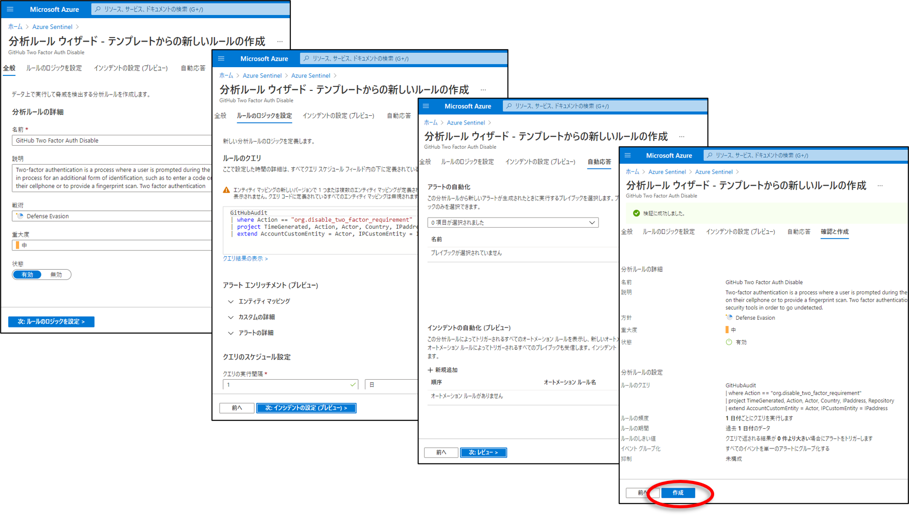Viewport: 909px width, 515px height.
Task: Click green check icon next to 検証に成功しました
Action: (636, 213)
